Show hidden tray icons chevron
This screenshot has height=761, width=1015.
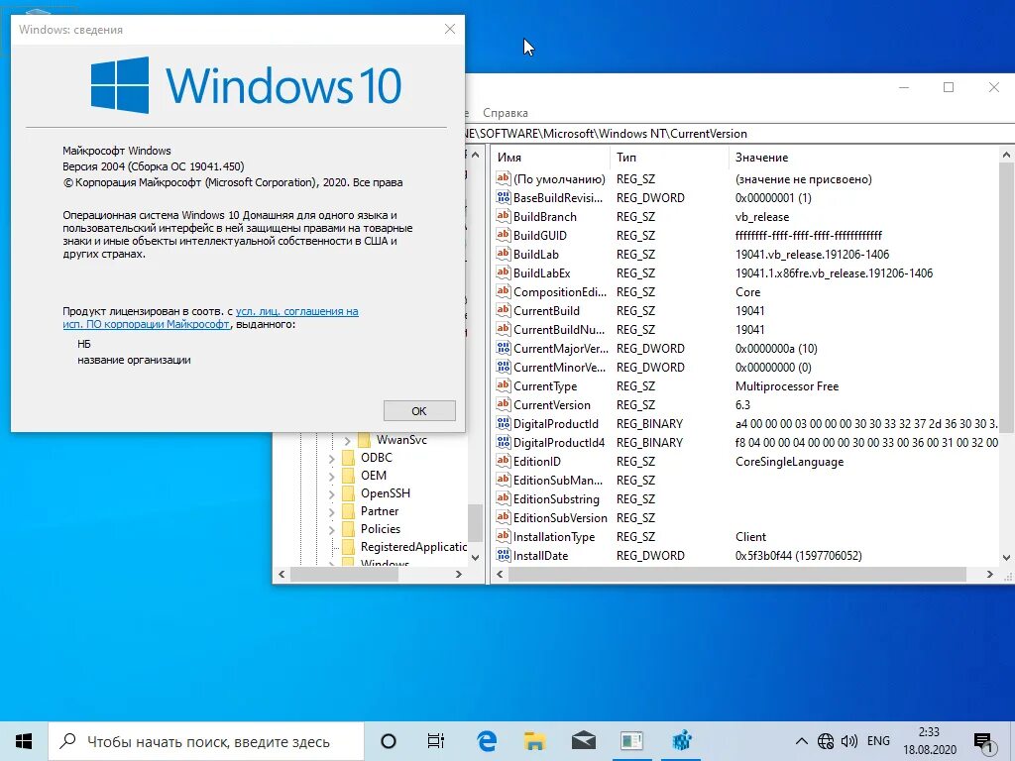(x=801, y=741)
